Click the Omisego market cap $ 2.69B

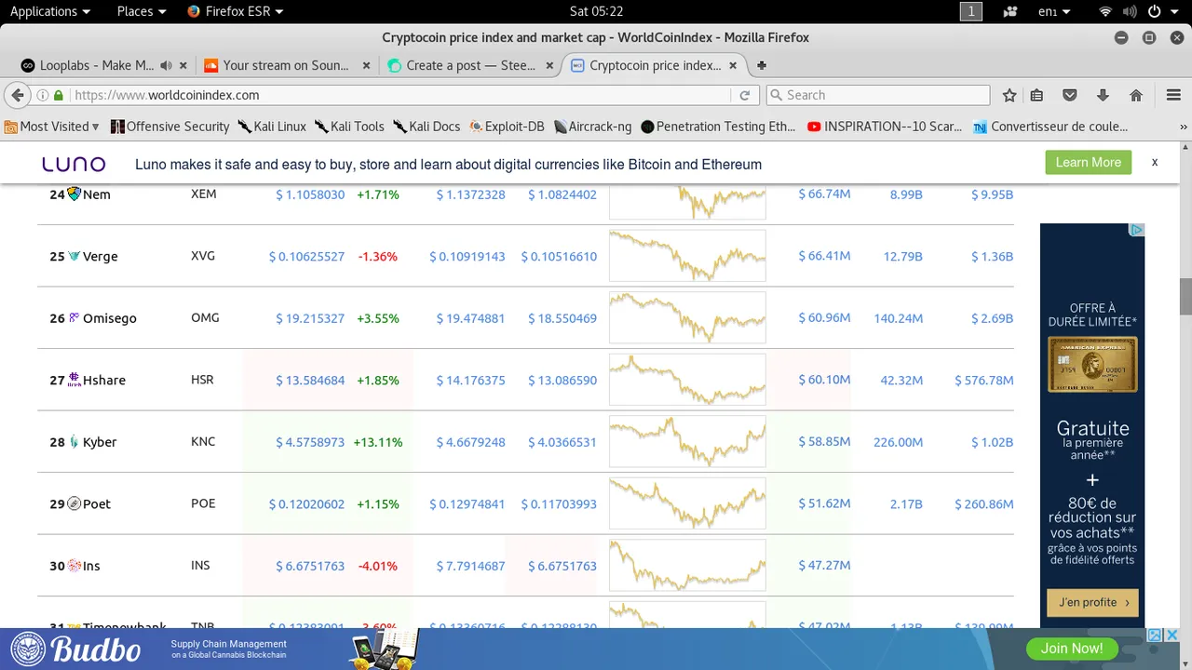coord(992,317)
